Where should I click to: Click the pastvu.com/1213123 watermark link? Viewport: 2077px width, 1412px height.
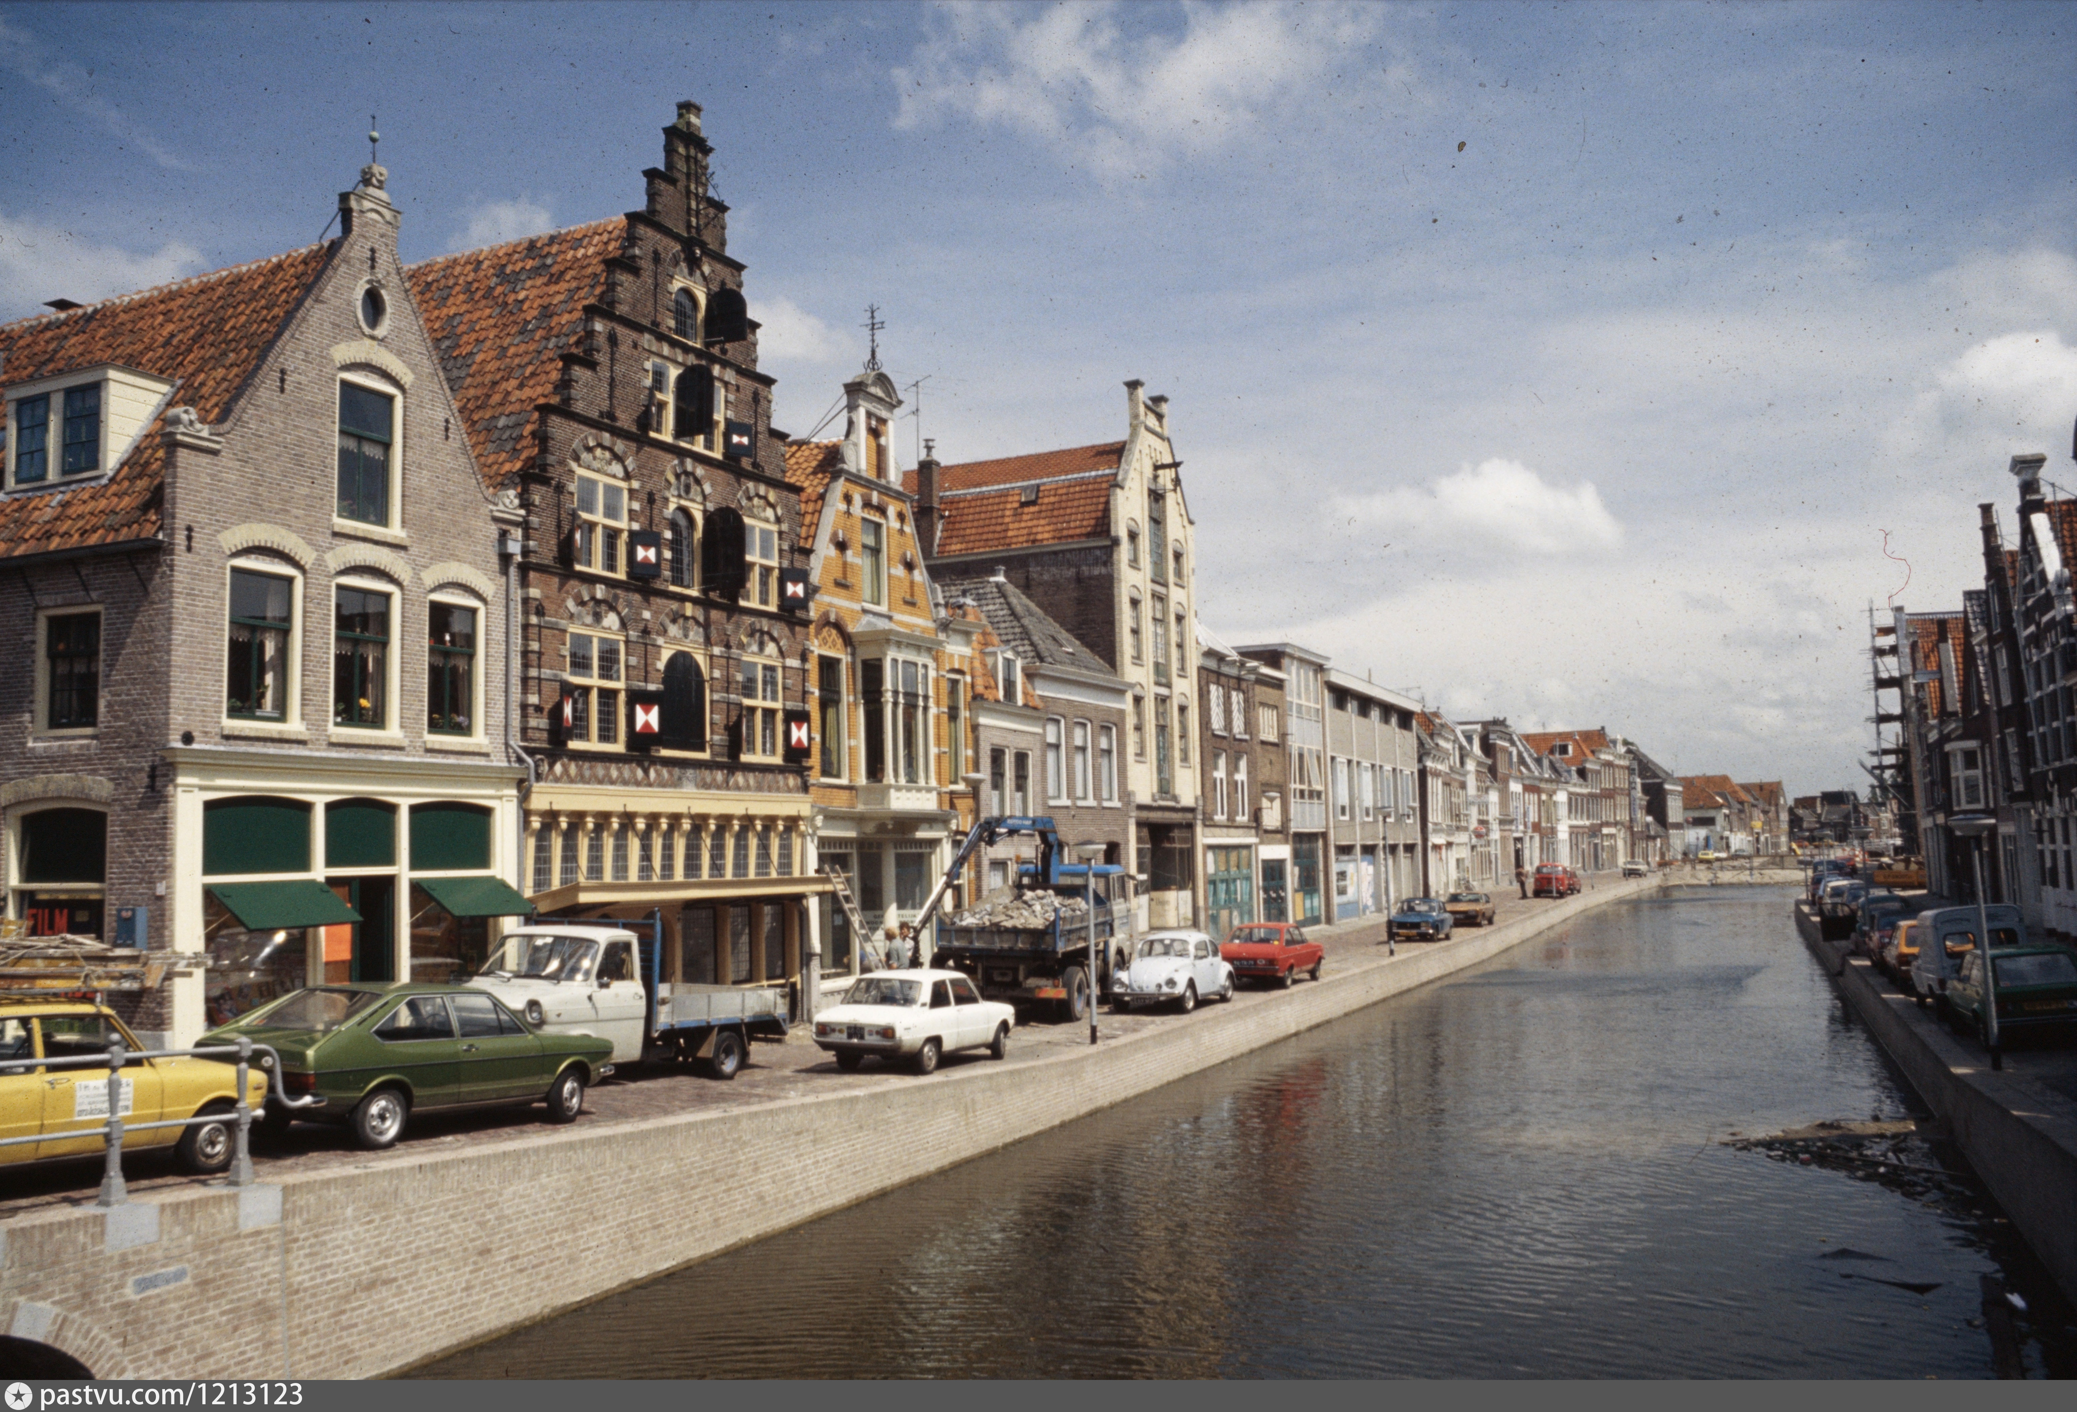click(172, 1396)
